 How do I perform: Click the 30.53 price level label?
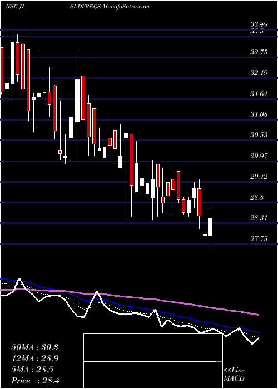click(x=259, y=135)
